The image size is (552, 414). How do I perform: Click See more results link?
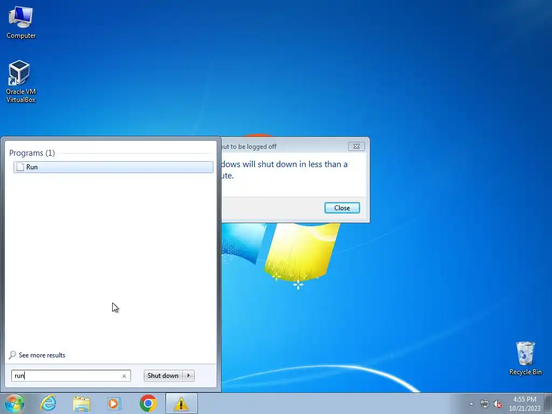click(42, 355)
